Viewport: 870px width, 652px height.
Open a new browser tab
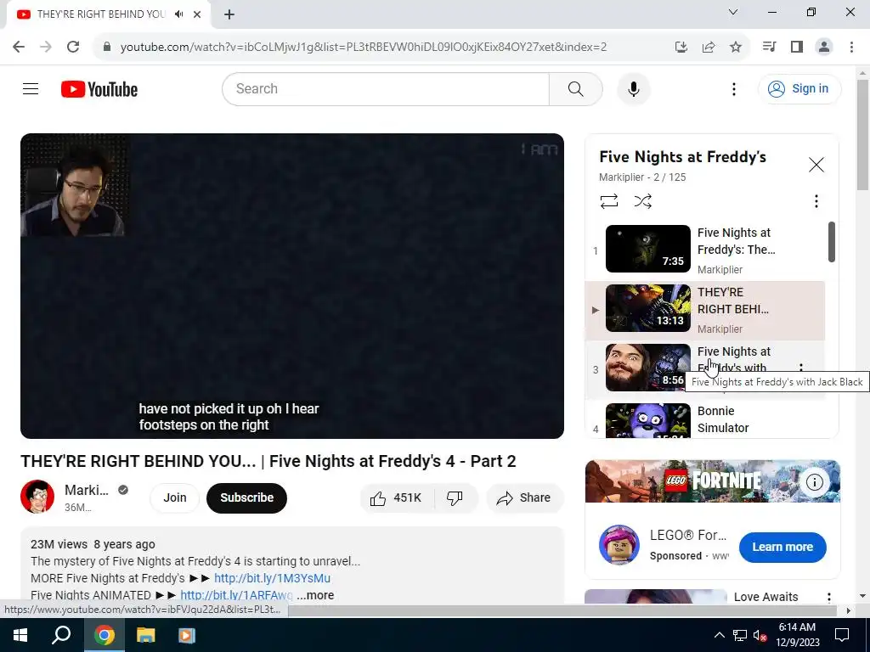(x=229, y=14)
